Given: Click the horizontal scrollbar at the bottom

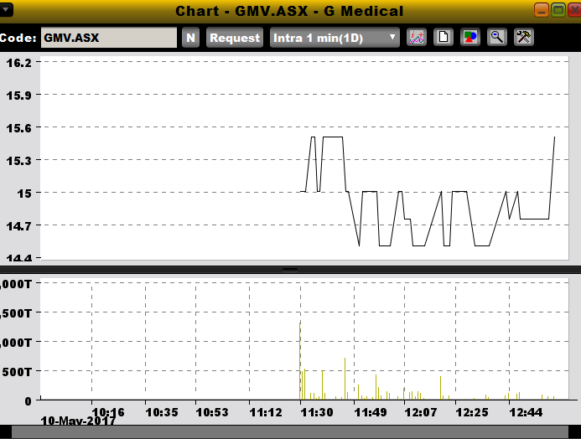Looking at the screenshot, I should click(x=290, y=432).
